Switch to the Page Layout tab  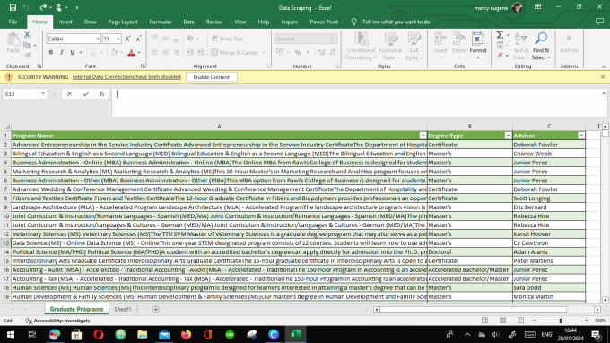click(123, 22)
